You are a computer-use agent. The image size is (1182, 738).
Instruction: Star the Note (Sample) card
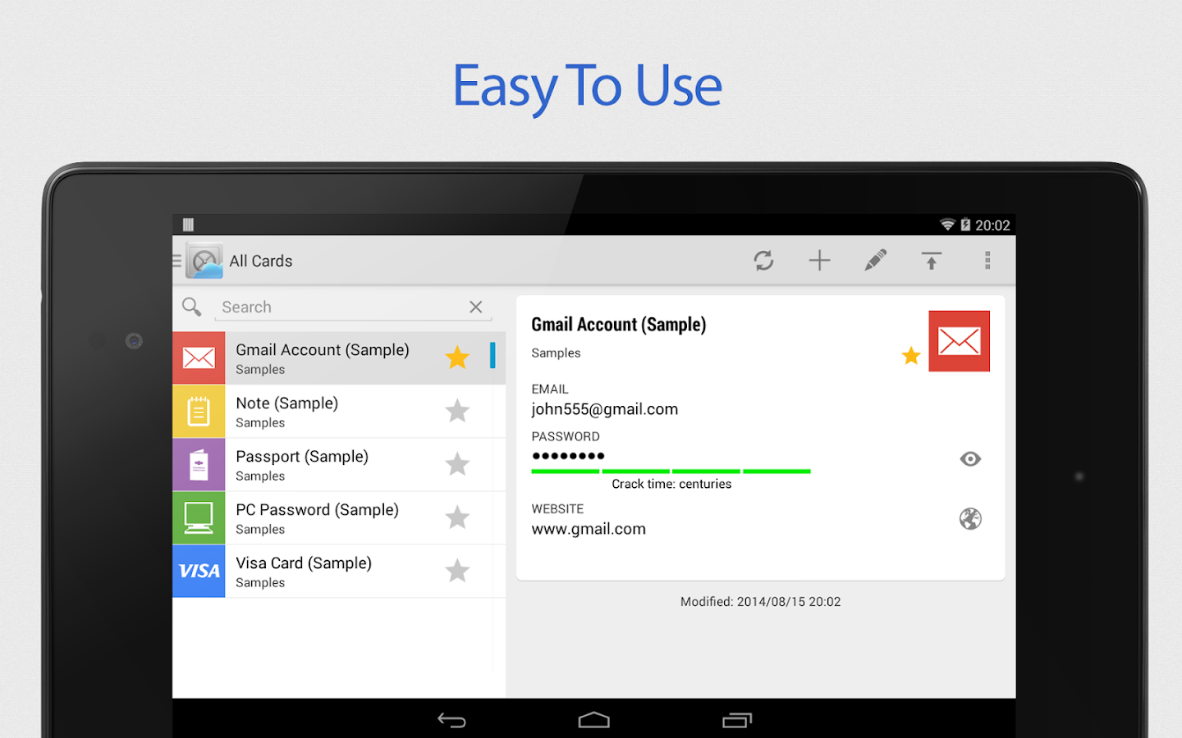tap(457, 411)
